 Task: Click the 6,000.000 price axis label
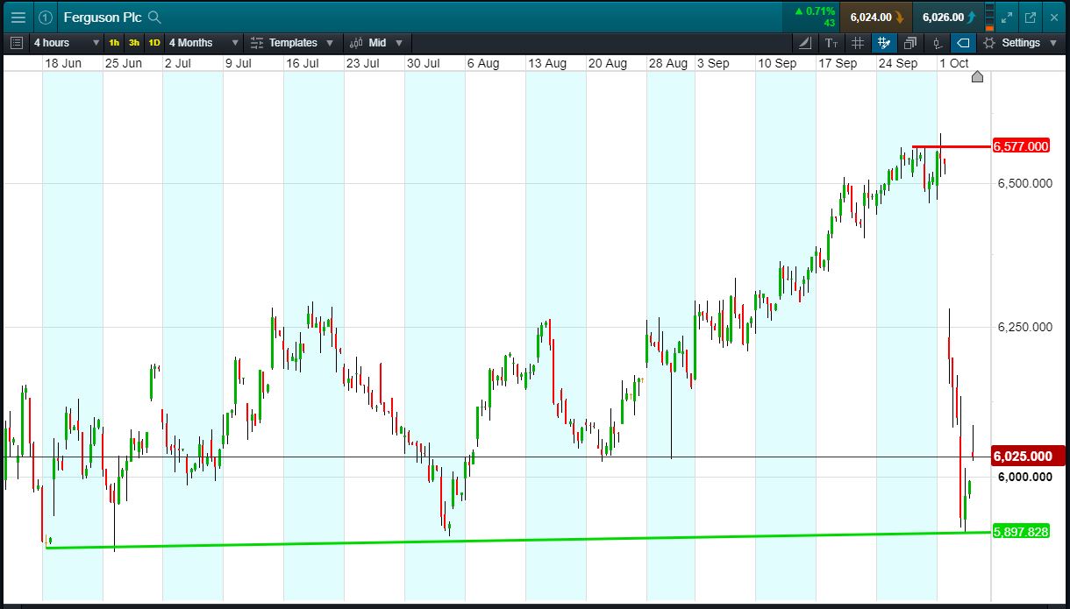1024,477
